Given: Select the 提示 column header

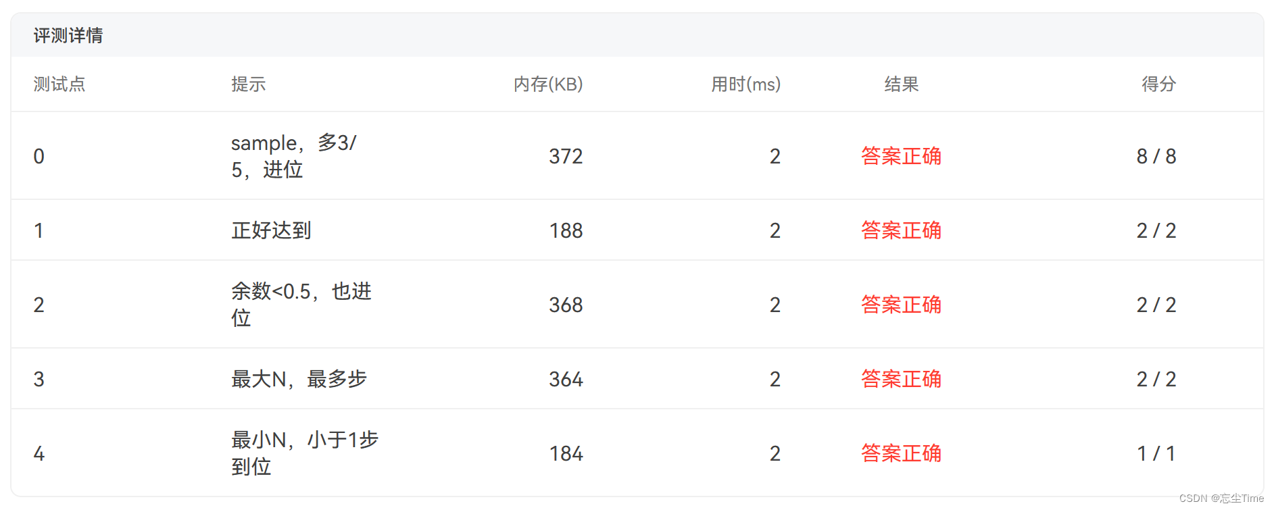Looking at the screenshot, I should pos(248,84).
